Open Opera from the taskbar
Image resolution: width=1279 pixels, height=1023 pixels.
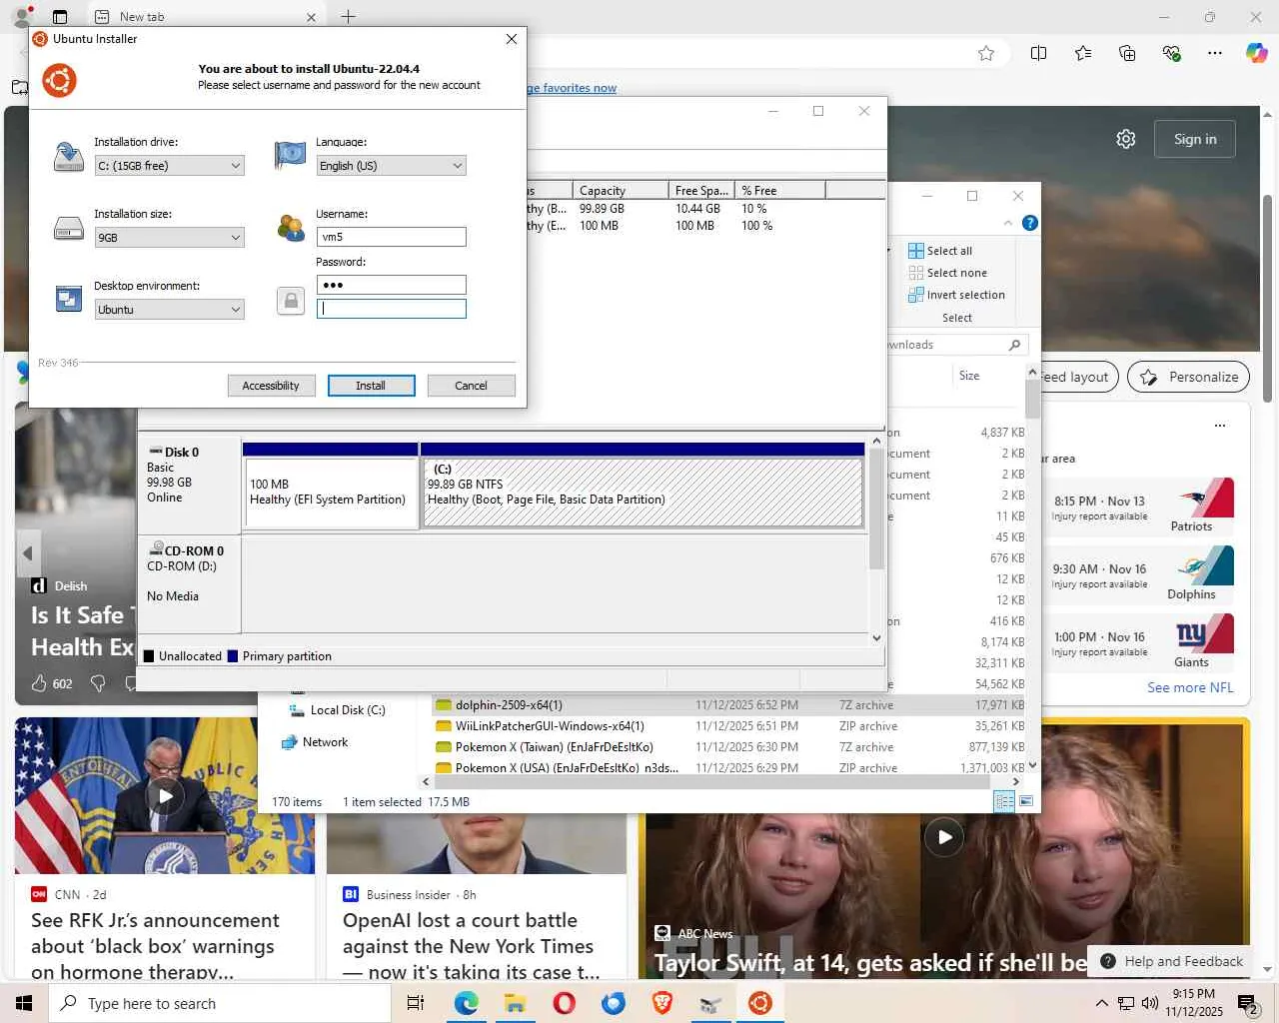click(x=565, y=1003)
